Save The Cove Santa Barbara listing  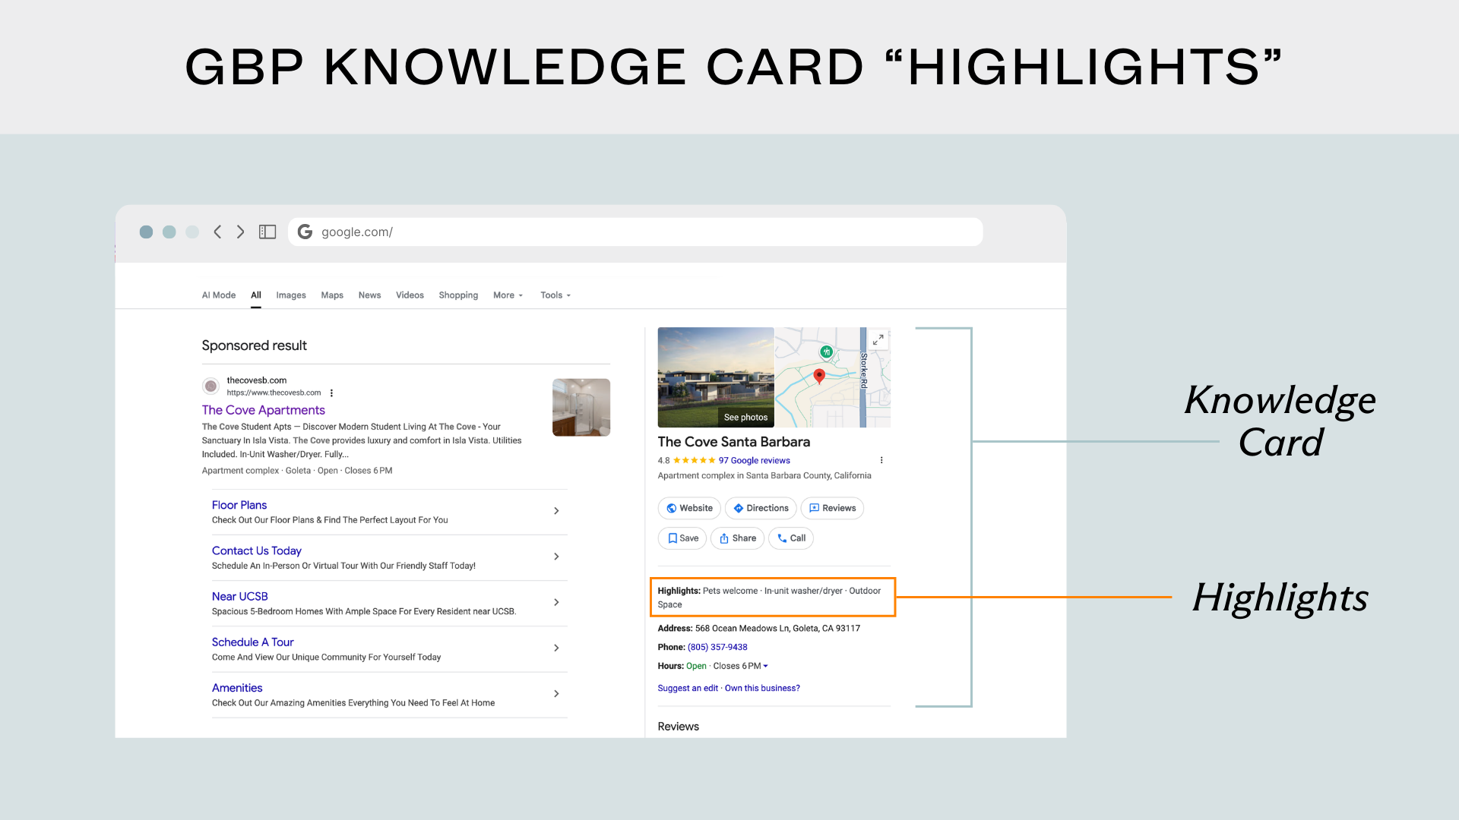point(682,538)
